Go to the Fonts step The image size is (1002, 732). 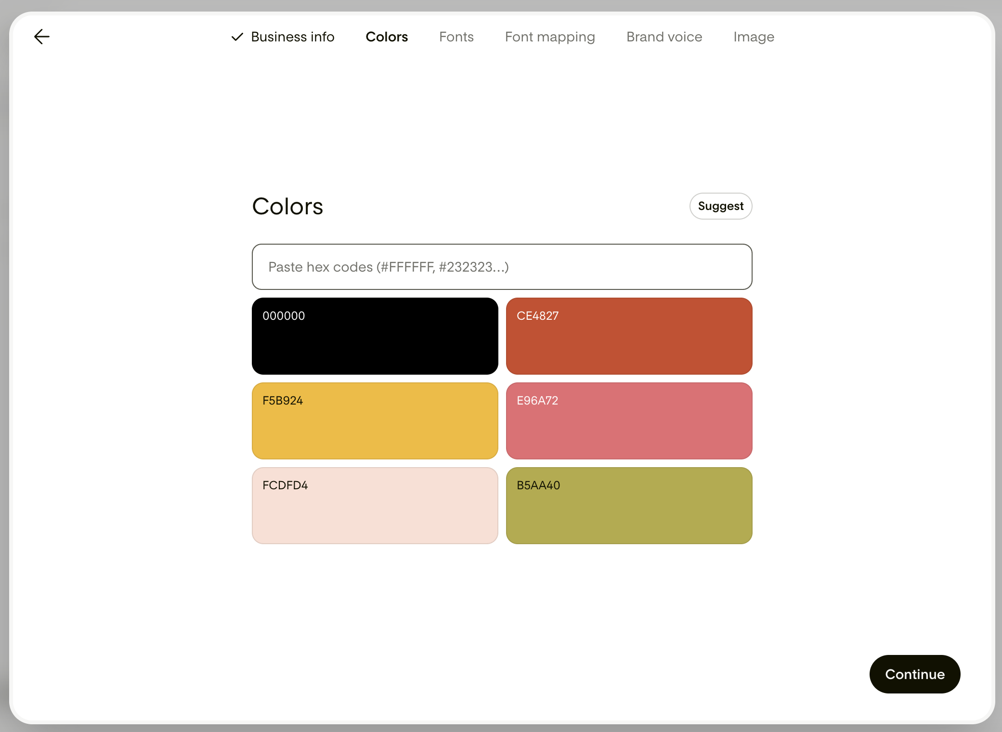(456, 37)
